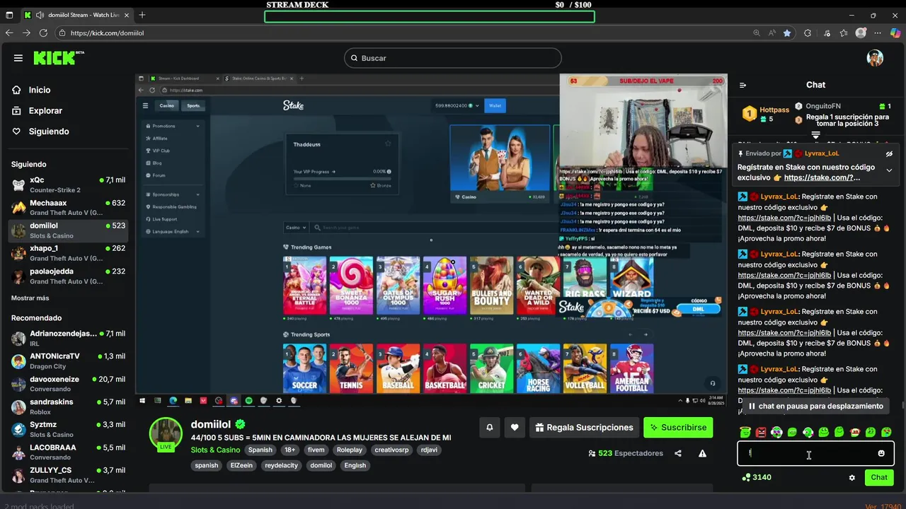
Task: Click the browser Back arrow
Action: coord(9,33)
